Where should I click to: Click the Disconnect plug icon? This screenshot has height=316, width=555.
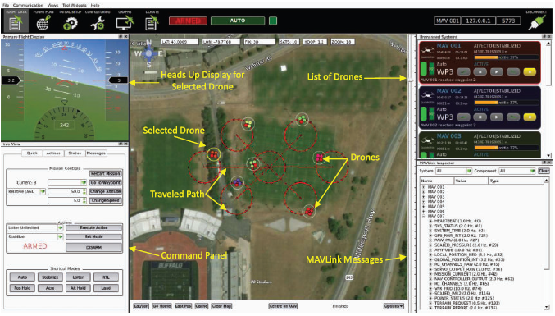coord(537,23)
